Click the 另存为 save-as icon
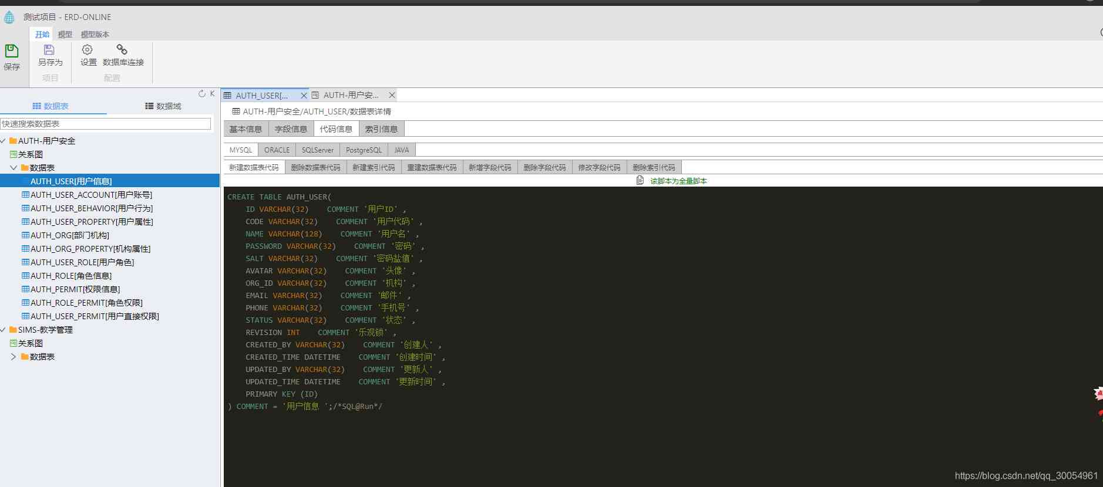The image size is (1103, 487). [49, 50]
